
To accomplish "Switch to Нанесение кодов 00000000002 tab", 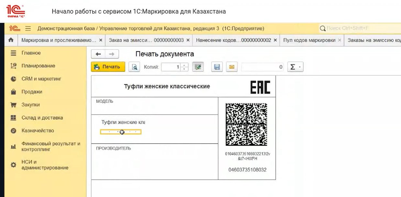I will click(x=233, y=40).
